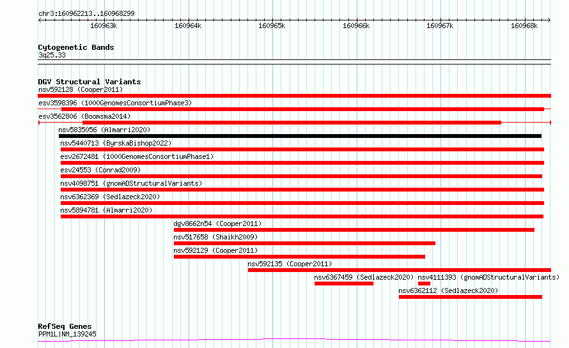Select the red nsv592135 variant bar
Viewport: 569px width, 348px height.
coord(400,270)
